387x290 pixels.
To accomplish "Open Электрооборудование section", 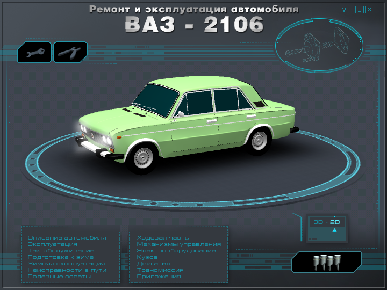I will [x=176, y=251].
